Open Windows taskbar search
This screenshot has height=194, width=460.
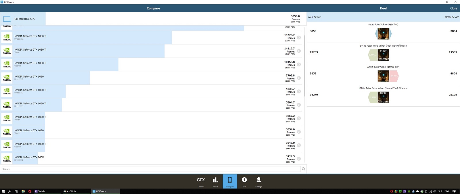10,191
